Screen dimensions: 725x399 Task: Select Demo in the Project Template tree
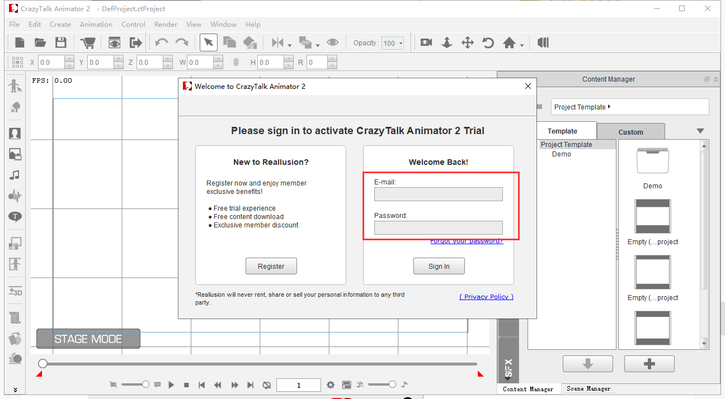[562, 154]
